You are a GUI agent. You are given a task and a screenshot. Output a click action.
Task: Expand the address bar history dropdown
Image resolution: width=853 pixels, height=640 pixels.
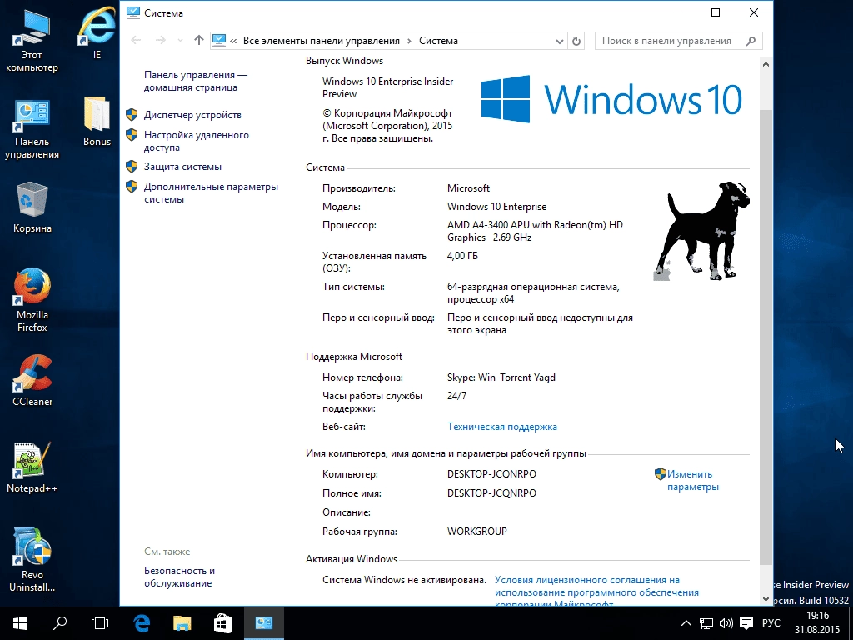[x=559, y=42]
